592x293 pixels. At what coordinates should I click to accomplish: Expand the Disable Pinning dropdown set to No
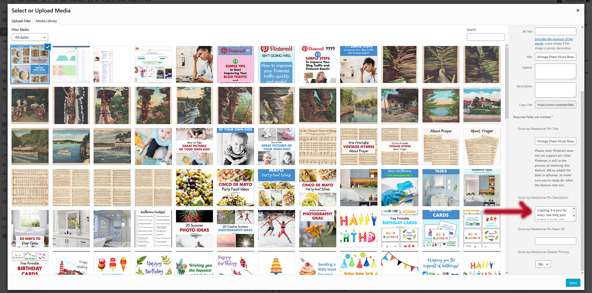543,264
